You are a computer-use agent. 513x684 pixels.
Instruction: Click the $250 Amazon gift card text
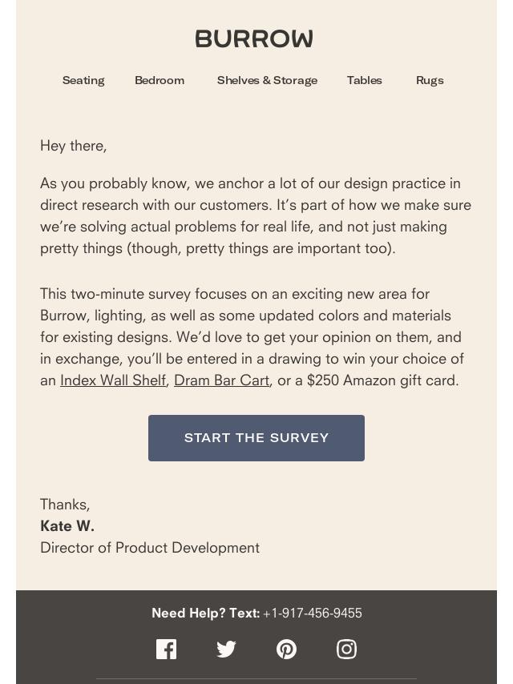click(x=382, y=380)
